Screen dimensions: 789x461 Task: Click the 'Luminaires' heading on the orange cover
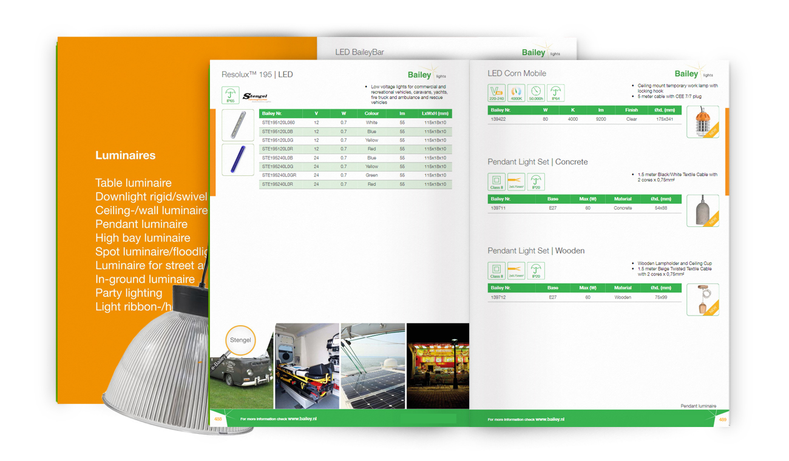[x=126, y=155]
